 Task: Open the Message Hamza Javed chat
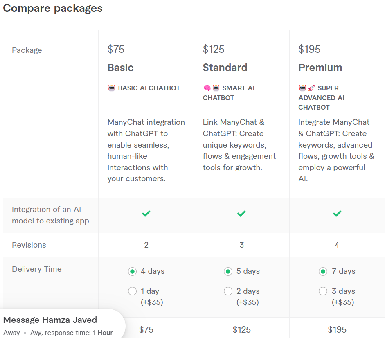[x=50, y=320]
